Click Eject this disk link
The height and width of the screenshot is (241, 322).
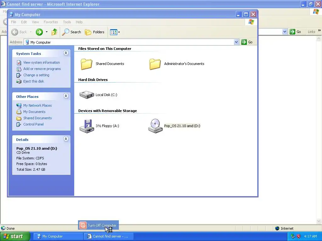34,81
